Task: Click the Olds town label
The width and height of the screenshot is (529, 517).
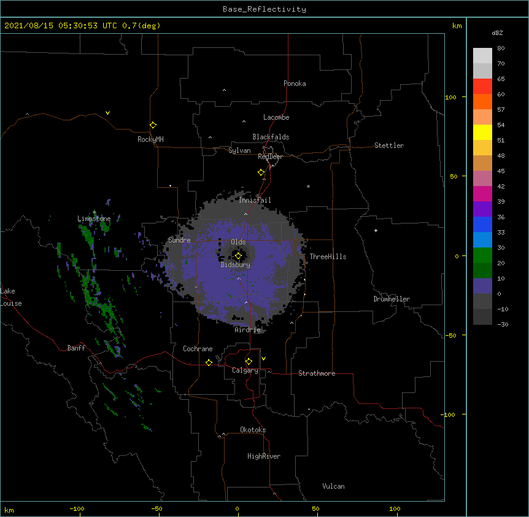Action: (x=238, y=242)
